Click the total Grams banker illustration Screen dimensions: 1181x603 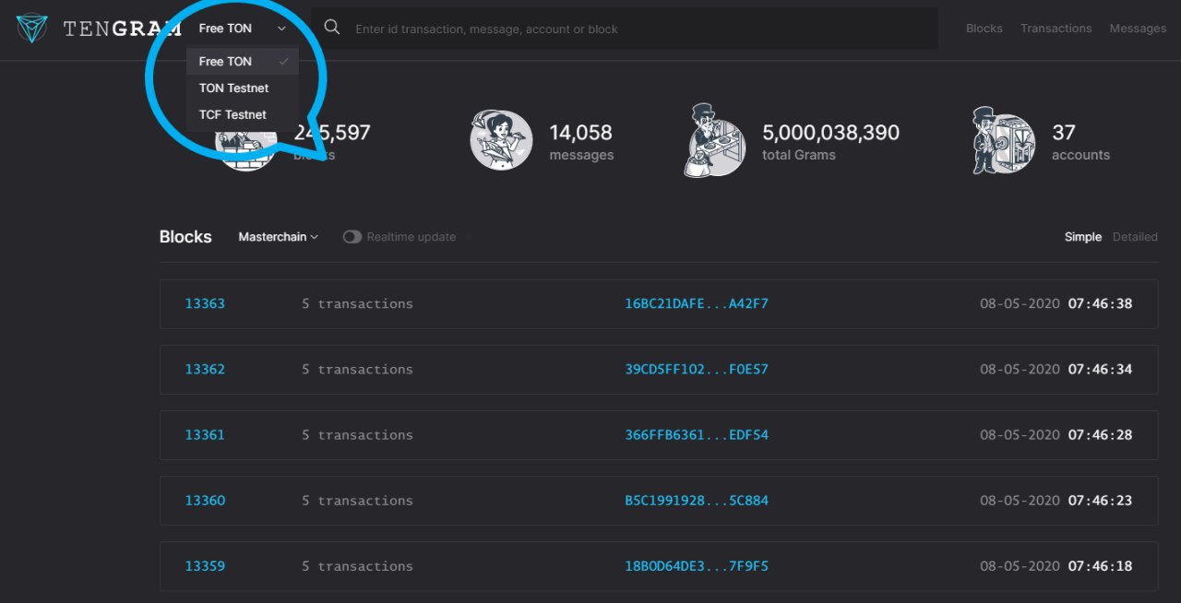point(715,140)
